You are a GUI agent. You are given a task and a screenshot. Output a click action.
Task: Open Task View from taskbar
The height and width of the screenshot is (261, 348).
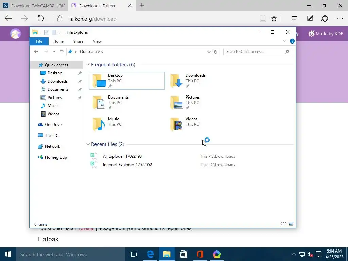tap(133, 254)
